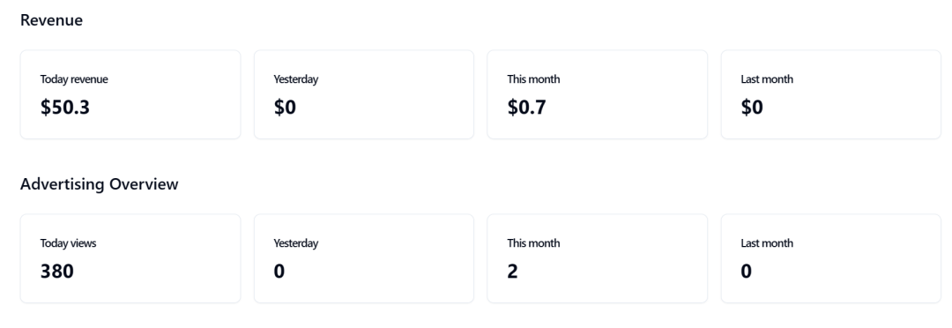
Task: Open the Yesterday revenue card
Action: point(364,94)
